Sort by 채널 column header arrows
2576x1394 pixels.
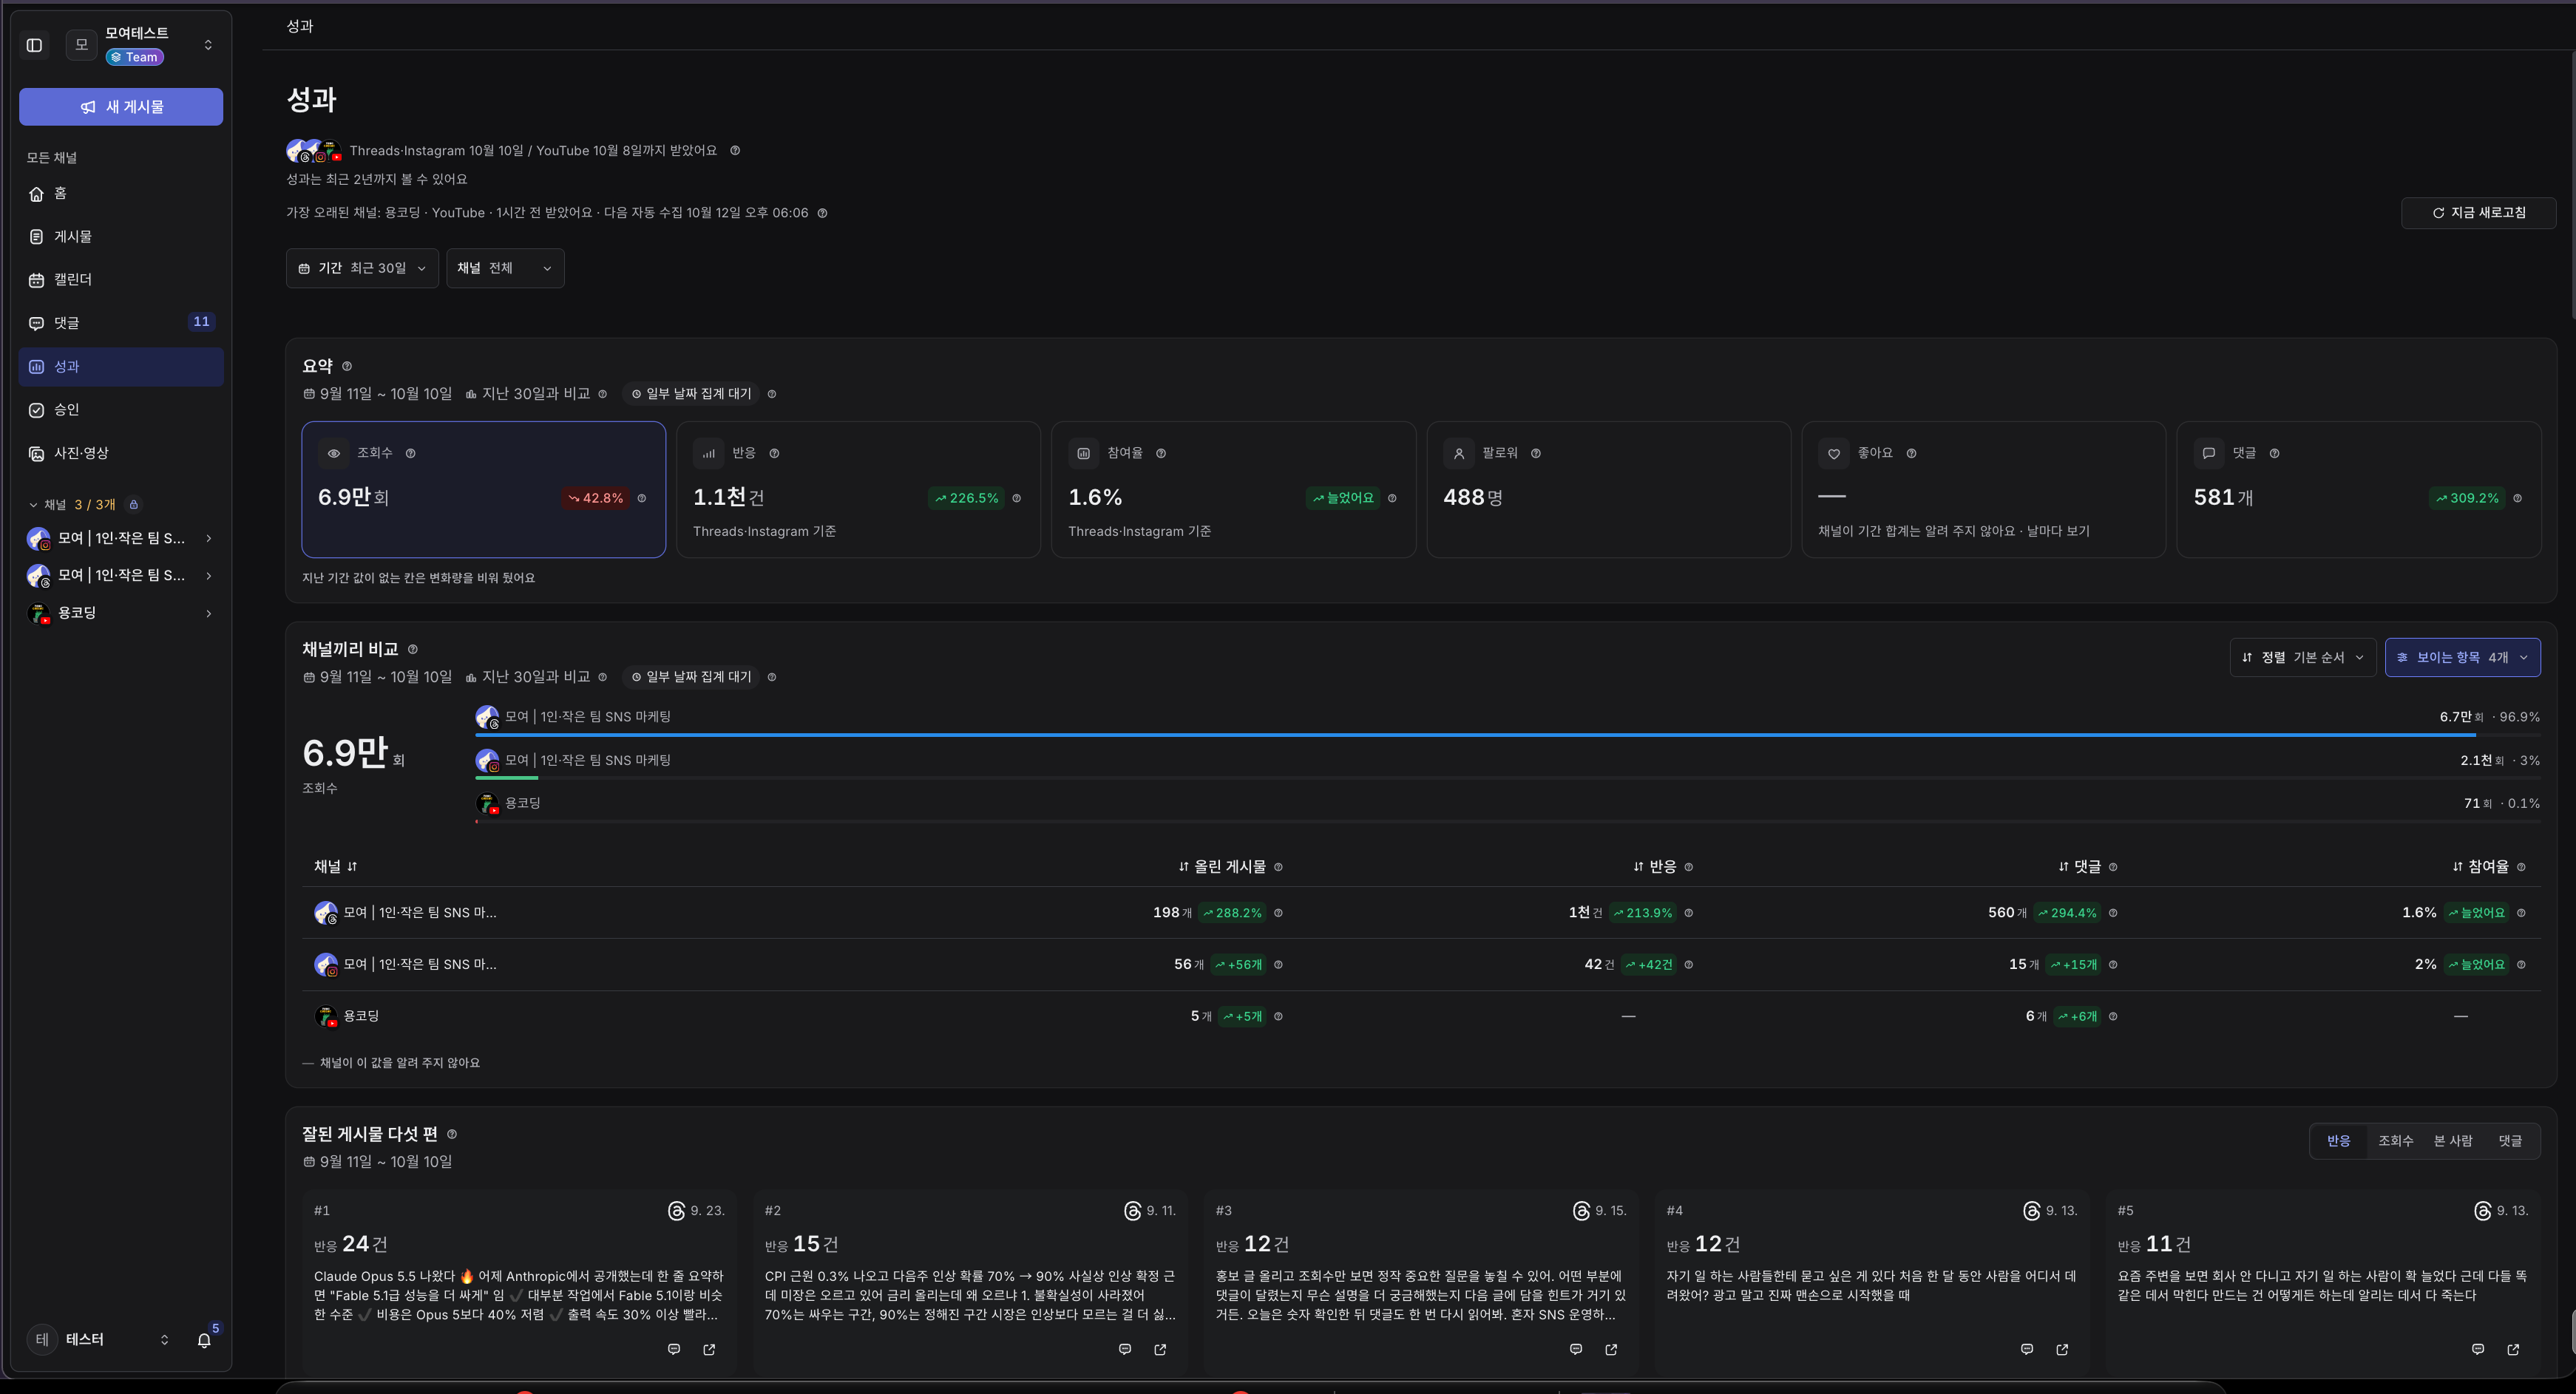coord(352,867)
